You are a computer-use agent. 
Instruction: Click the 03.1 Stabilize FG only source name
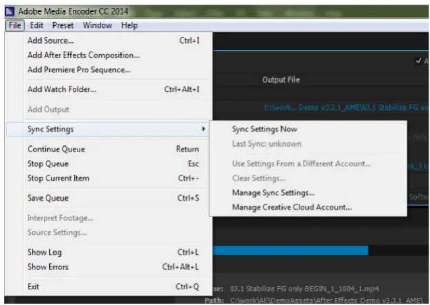[x=304, y=289]
